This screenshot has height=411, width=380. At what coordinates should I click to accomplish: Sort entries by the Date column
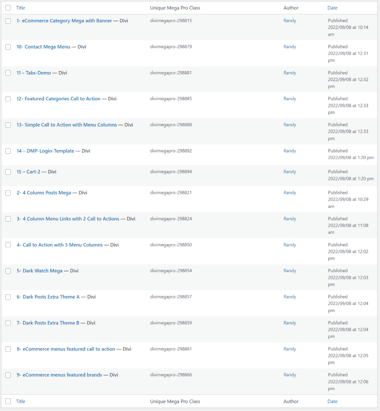(332, 8)
